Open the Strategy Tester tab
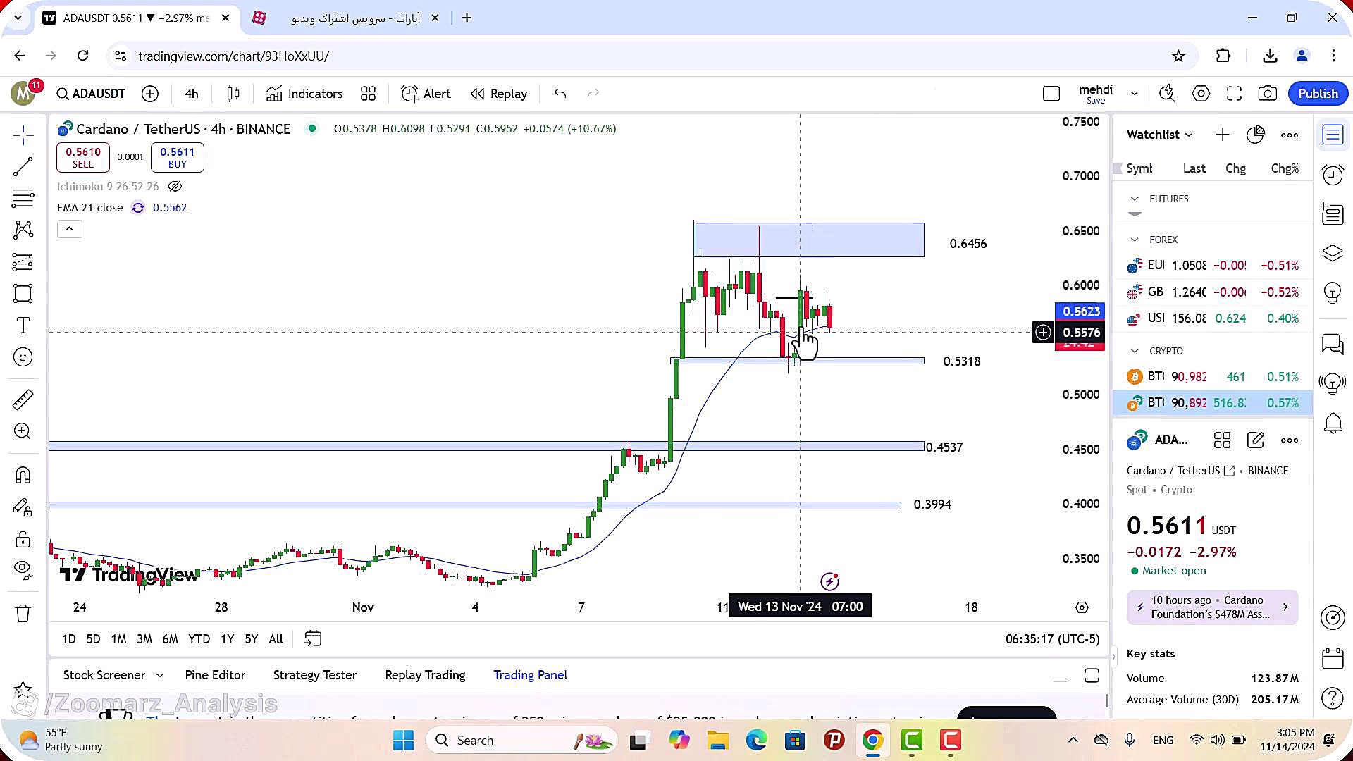The image size is (1353, 761). pos(315,675)
